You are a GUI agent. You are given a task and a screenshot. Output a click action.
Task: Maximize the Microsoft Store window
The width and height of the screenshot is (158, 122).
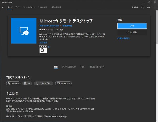149,2
